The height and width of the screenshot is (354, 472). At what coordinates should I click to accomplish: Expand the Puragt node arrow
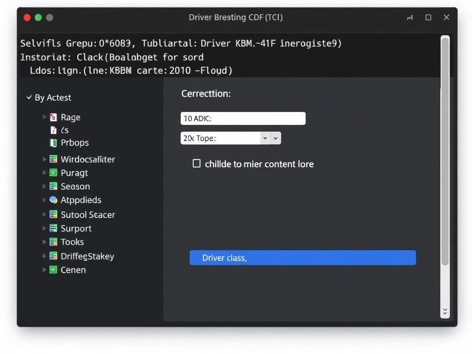coord(44,172)
